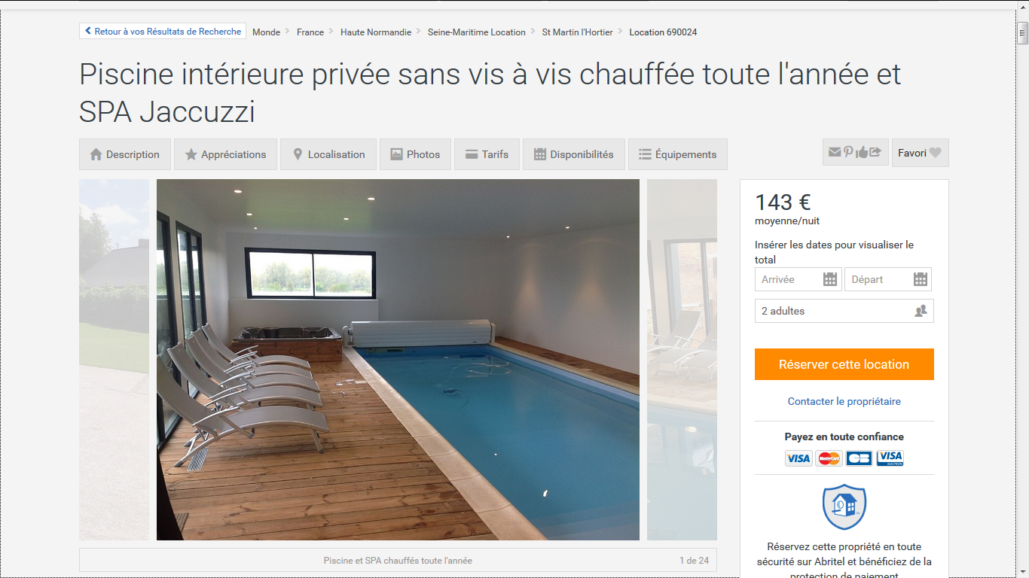This screenshot has width=1029, height=578.
Task: Return via Retour à vos Résultats de Recherche
Action: 163,32
